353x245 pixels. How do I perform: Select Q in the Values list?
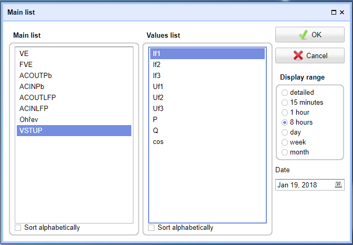click(207, 130)
